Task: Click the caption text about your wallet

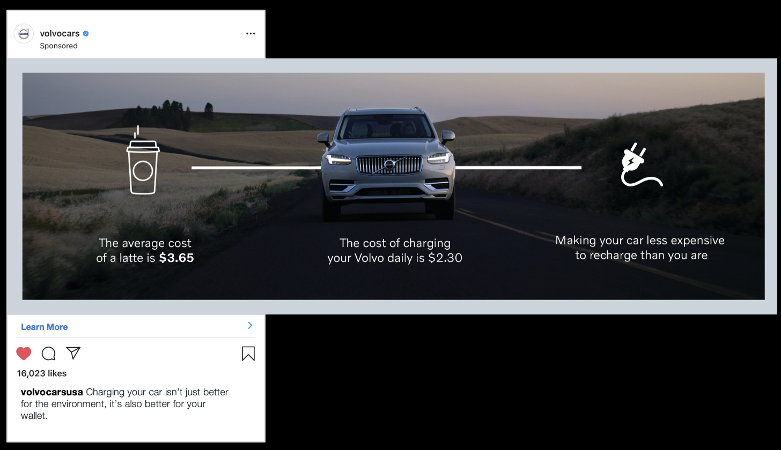Action: 124,403
